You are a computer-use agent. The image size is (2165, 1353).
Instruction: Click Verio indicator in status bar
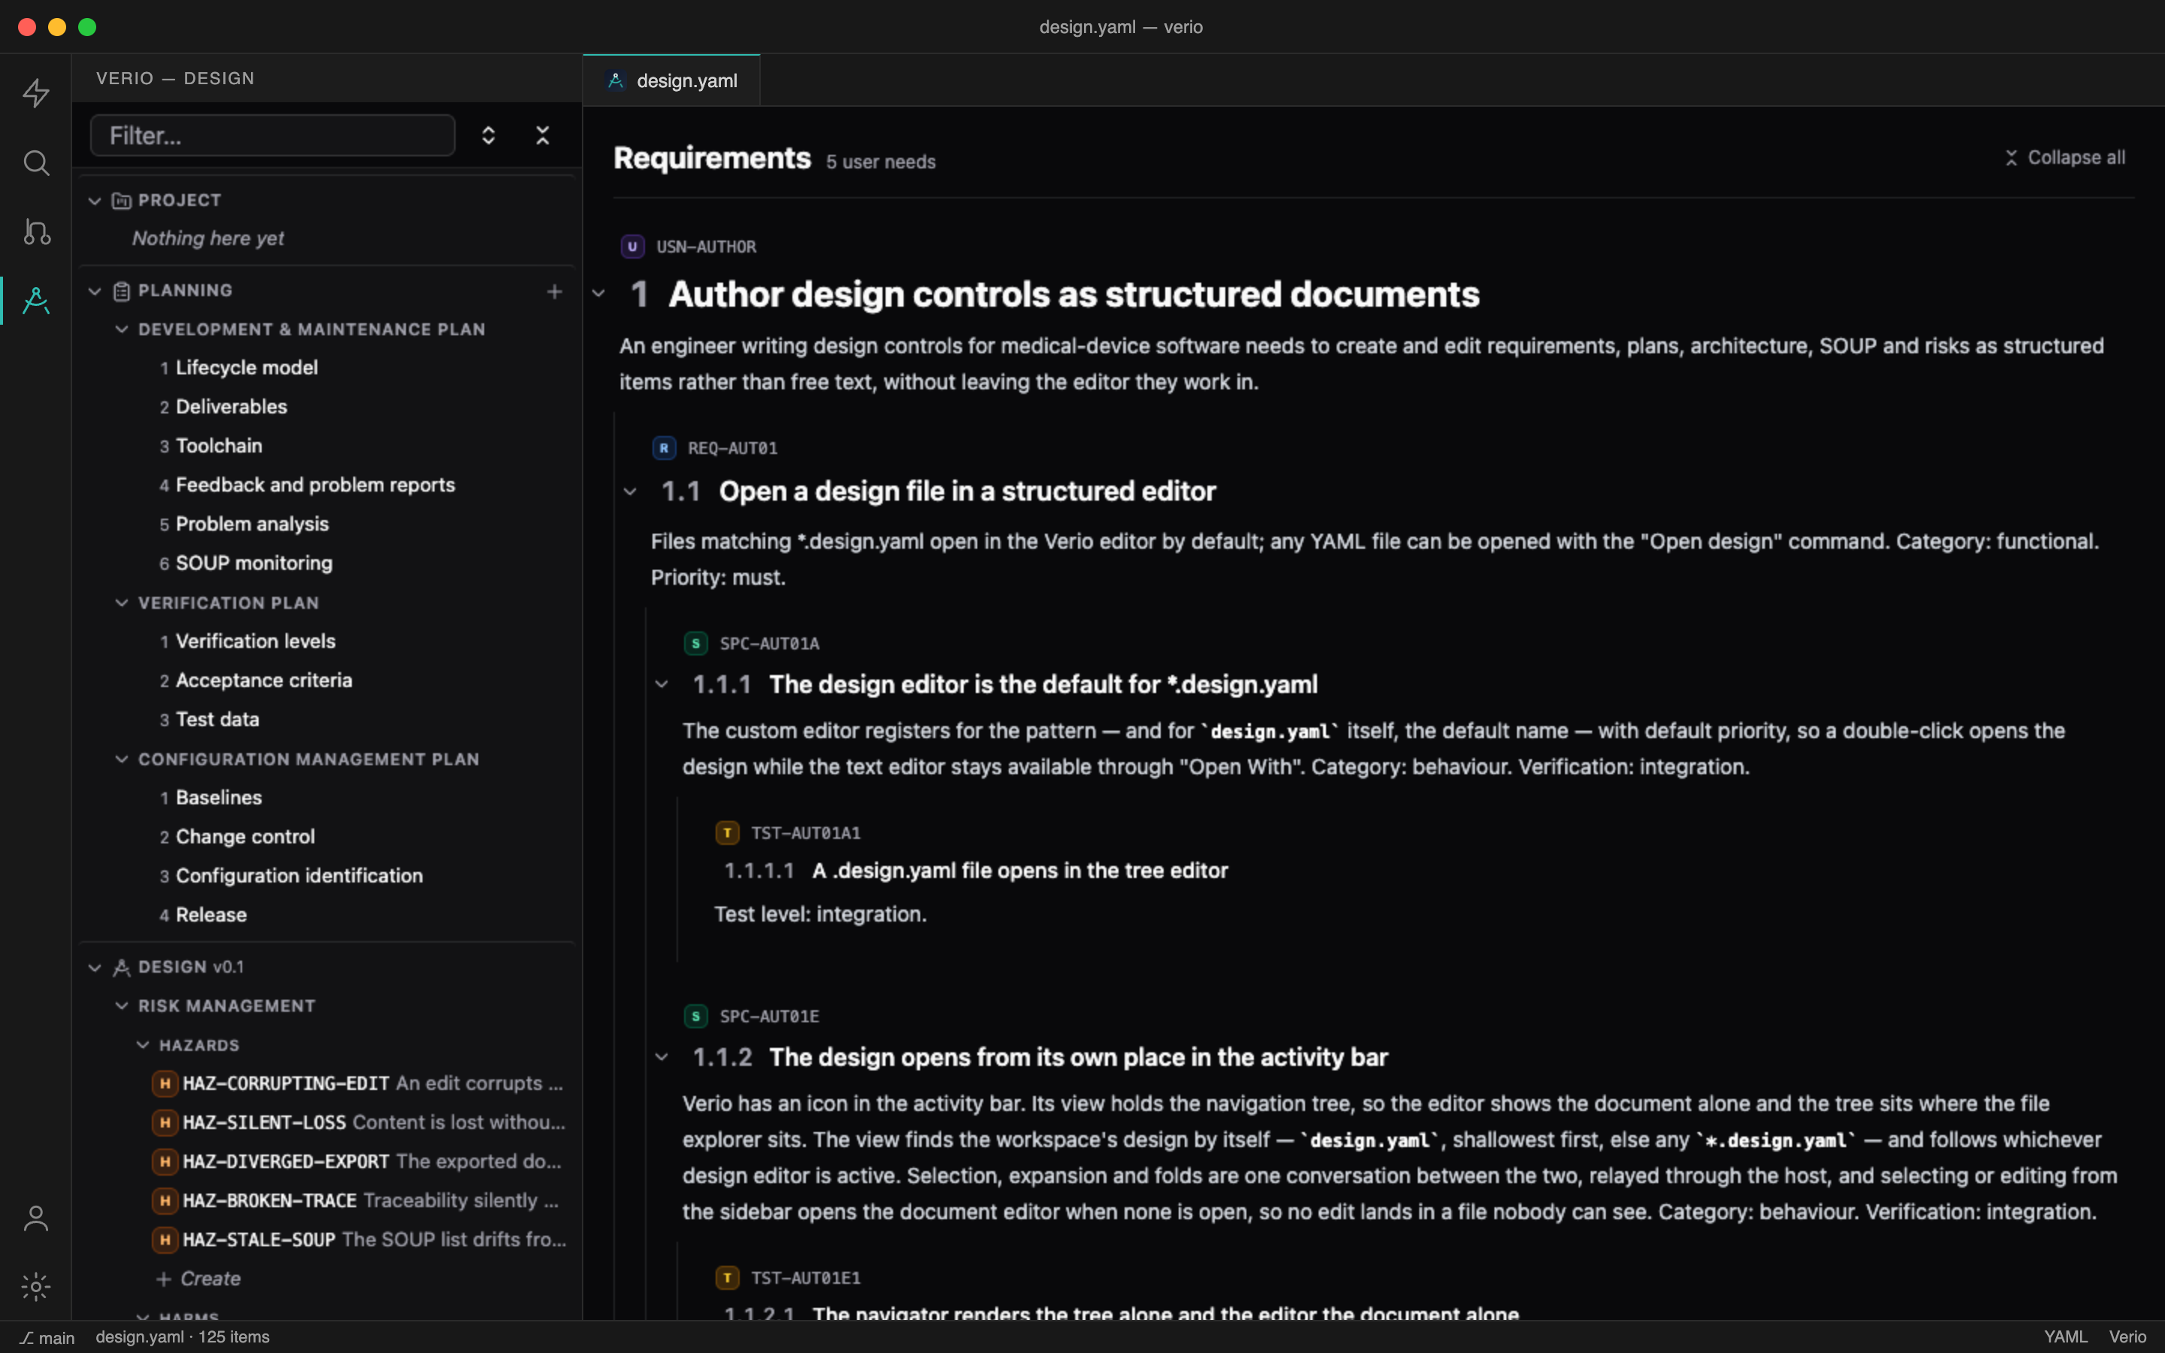point(2127,1337)
